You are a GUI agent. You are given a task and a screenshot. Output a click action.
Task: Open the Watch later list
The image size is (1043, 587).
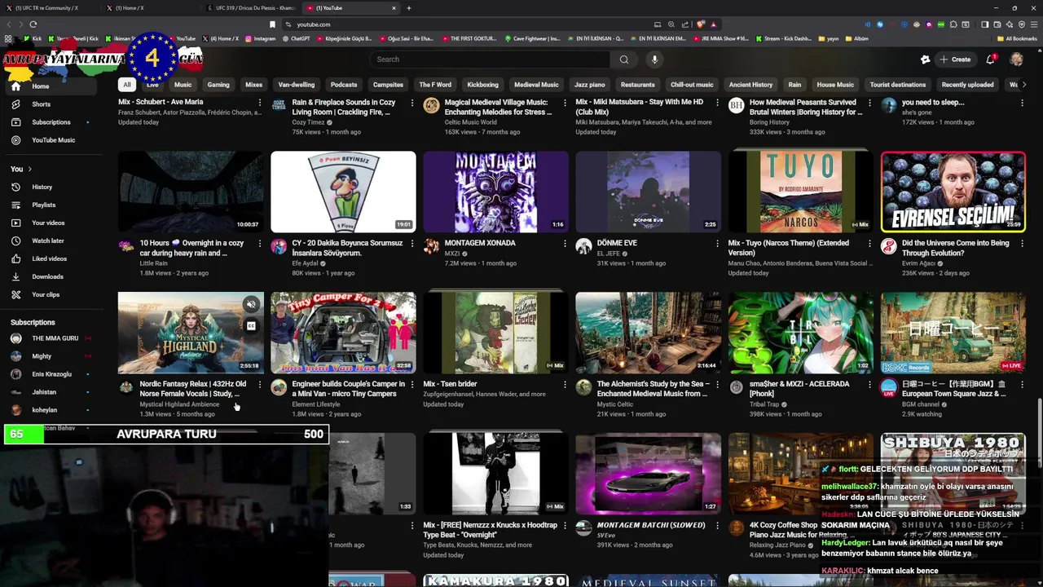[x=51, y=241]
